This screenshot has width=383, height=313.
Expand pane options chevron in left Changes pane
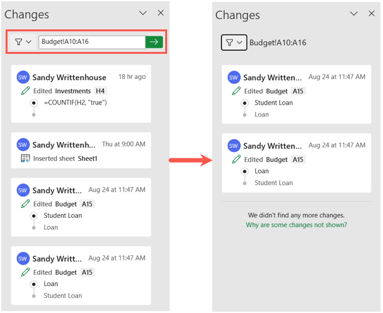tap(143, 13)
